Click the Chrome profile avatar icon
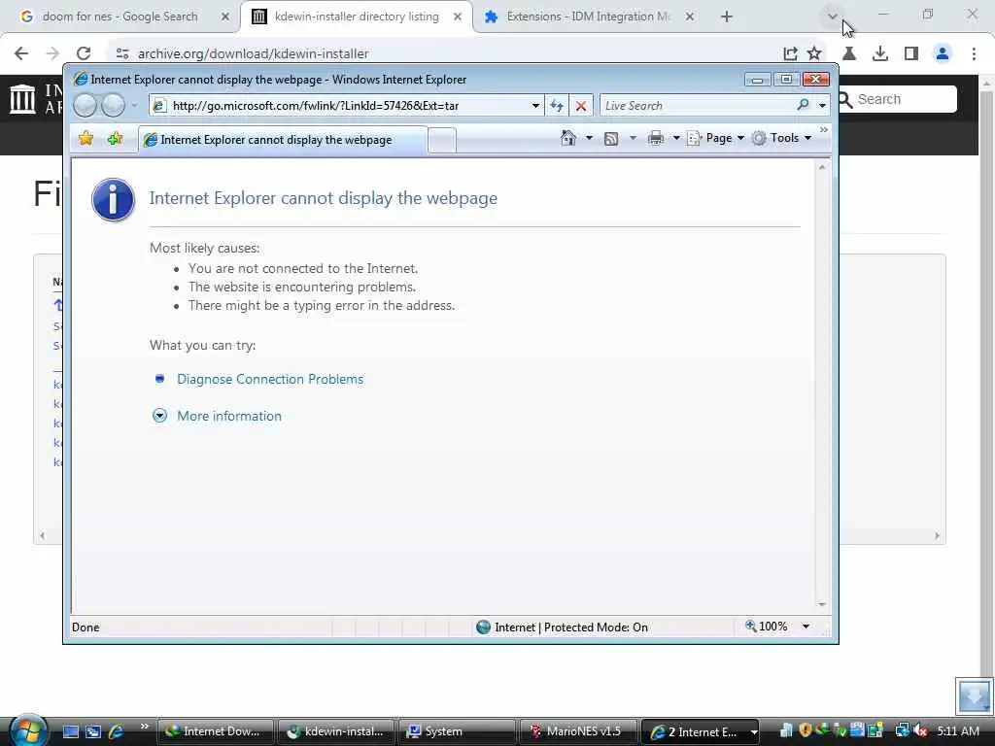Viewport: 995px width, 746px height. click(943, 54)
